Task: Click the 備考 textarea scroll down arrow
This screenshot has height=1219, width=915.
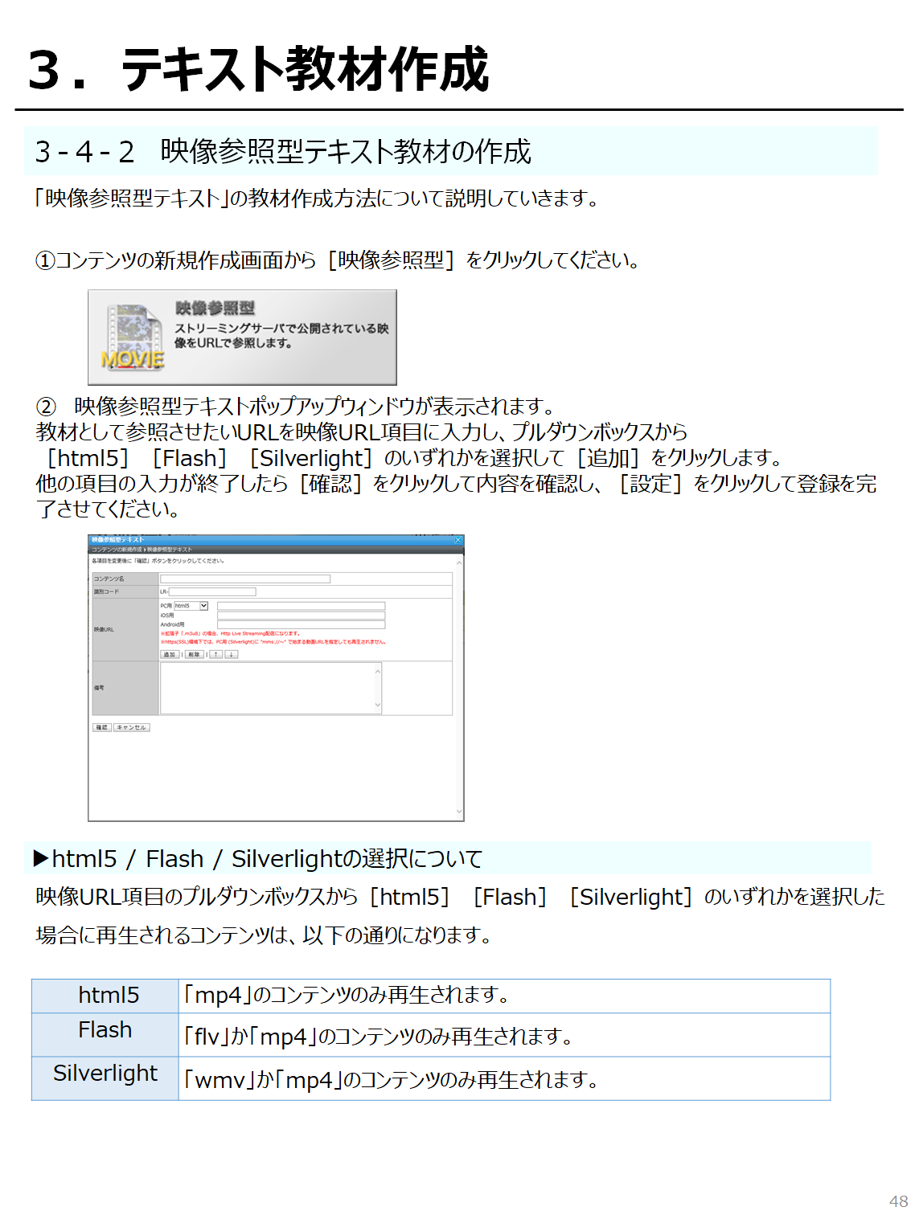Action: click(377, 706)
